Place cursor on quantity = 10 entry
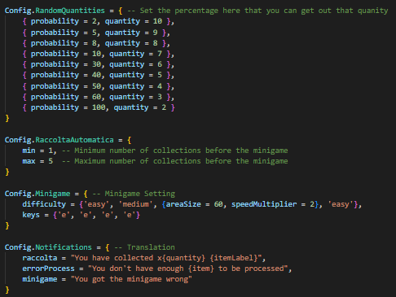Viewport: 396px width, 297px height. click(x=134, y=21)
